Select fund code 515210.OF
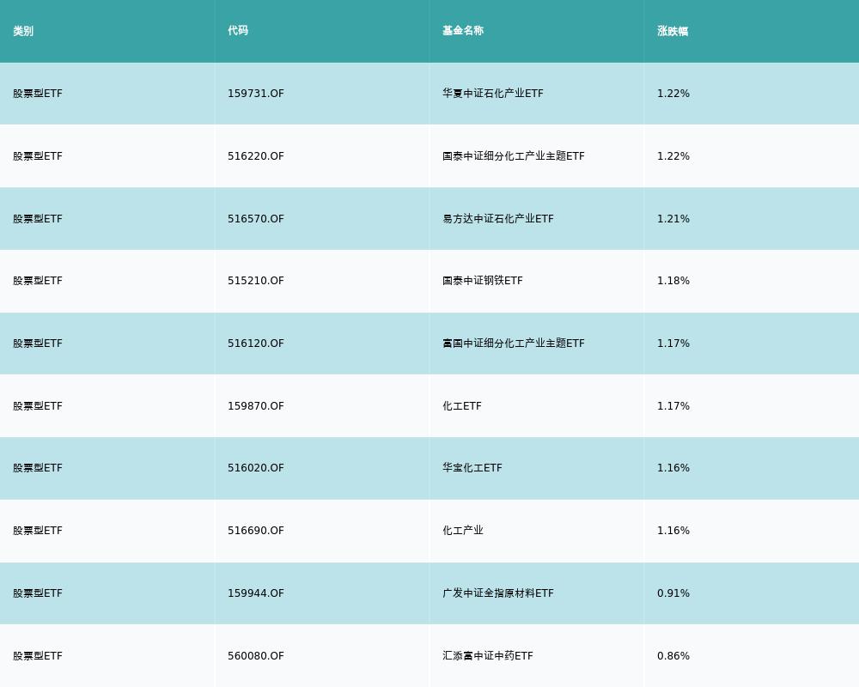The height and width of the screenshot is (687, 859). (x=256, y=281)
